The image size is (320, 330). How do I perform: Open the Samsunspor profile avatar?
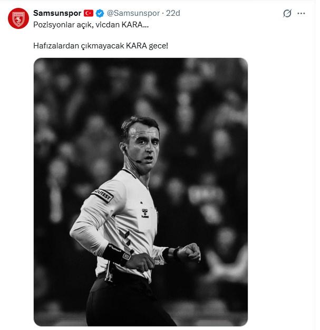18,18
